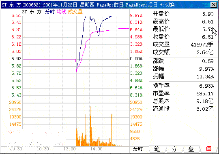Click the 0.00% baseline label
Screen dimensions: 219x154
tap(136, 59)
